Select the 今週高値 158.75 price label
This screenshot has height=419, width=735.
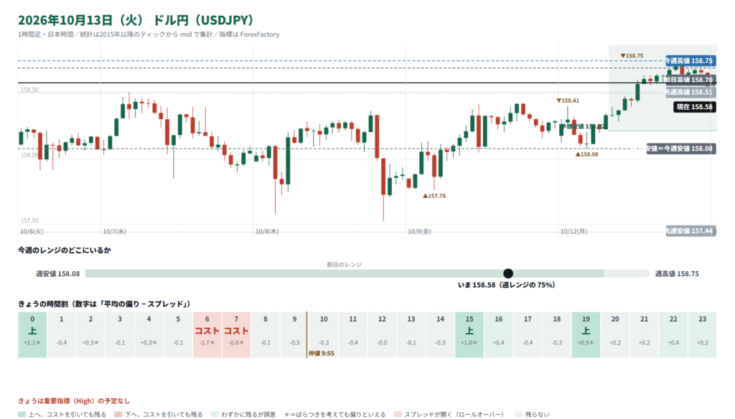pos(690,60)
